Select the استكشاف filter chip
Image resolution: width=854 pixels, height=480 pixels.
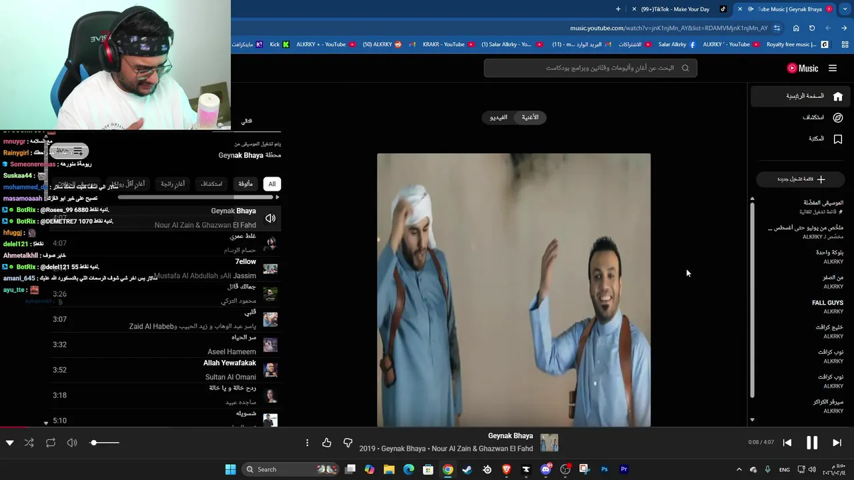pos(211,184)
